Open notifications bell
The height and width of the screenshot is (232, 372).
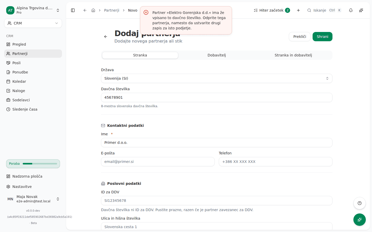(x=351, y=10)
